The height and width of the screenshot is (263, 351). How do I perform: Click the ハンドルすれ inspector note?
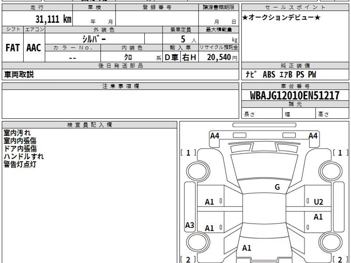pos(24,156)
